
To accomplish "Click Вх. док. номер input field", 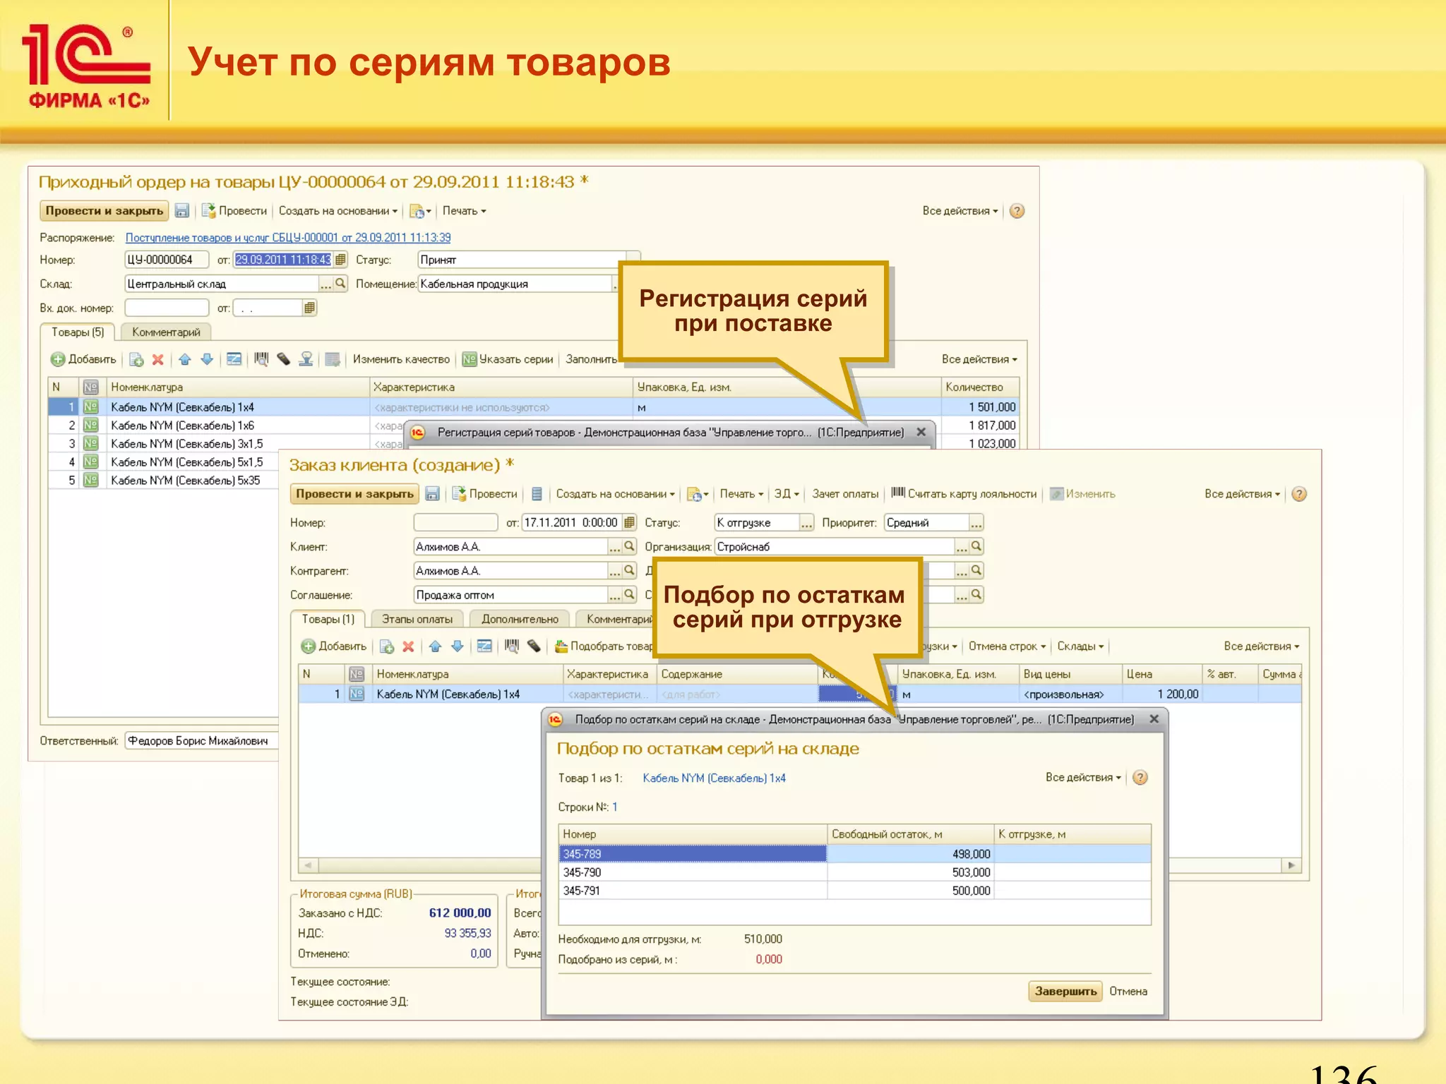I will [167, 308].
